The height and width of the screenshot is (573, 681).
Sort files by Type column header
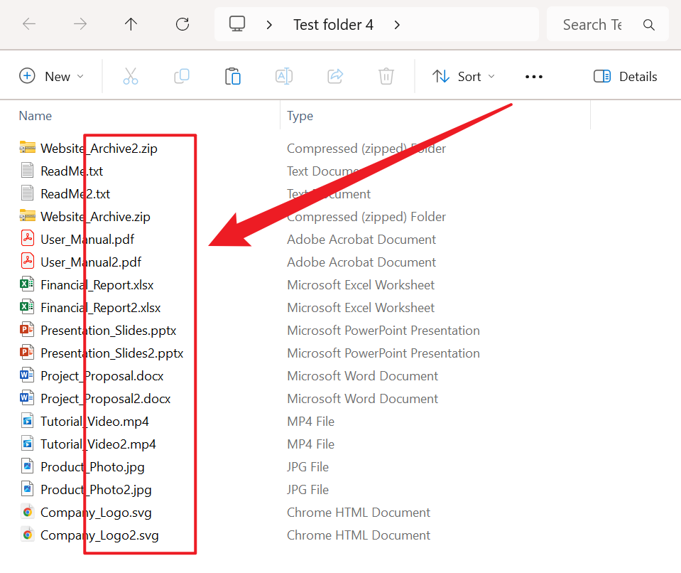(x=300, y=116)
